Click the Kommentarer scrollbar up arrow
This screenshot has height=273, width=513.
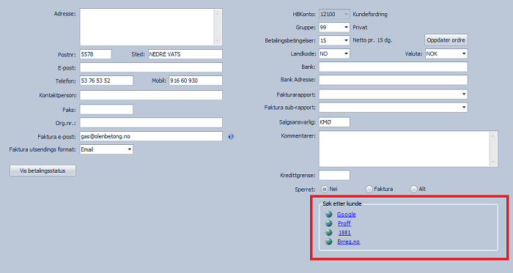click(493, 136)
